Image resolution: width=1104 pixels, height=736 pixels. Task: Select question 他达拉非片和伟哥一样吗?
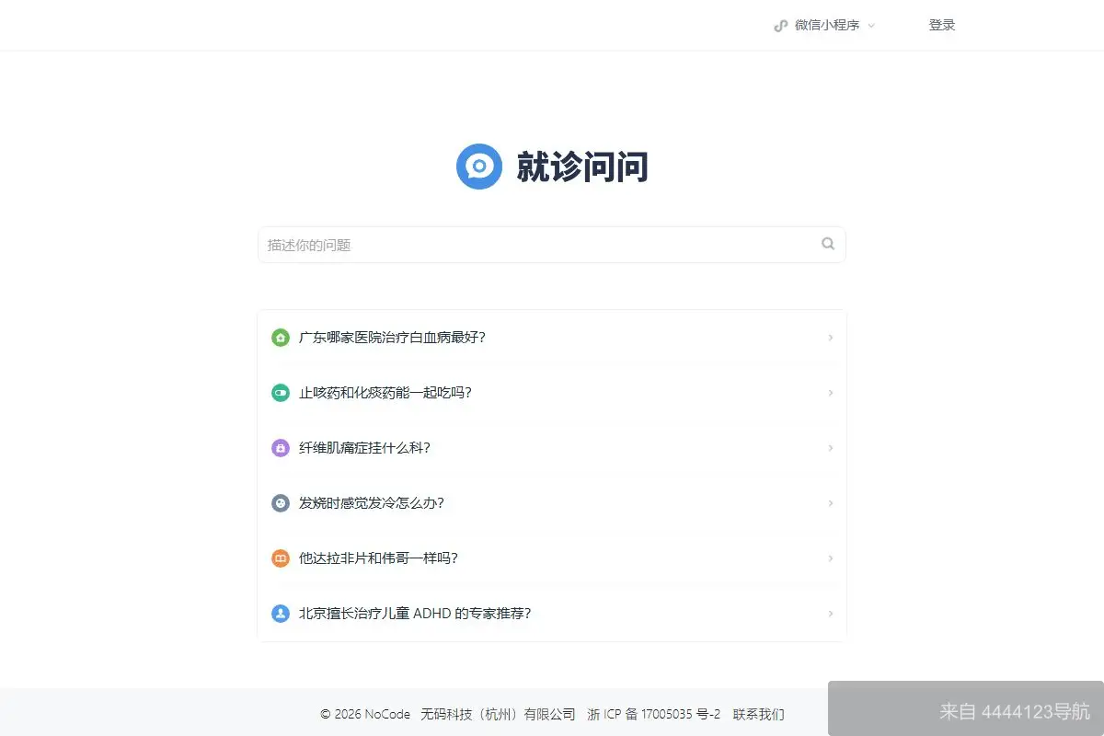[552, 558]
